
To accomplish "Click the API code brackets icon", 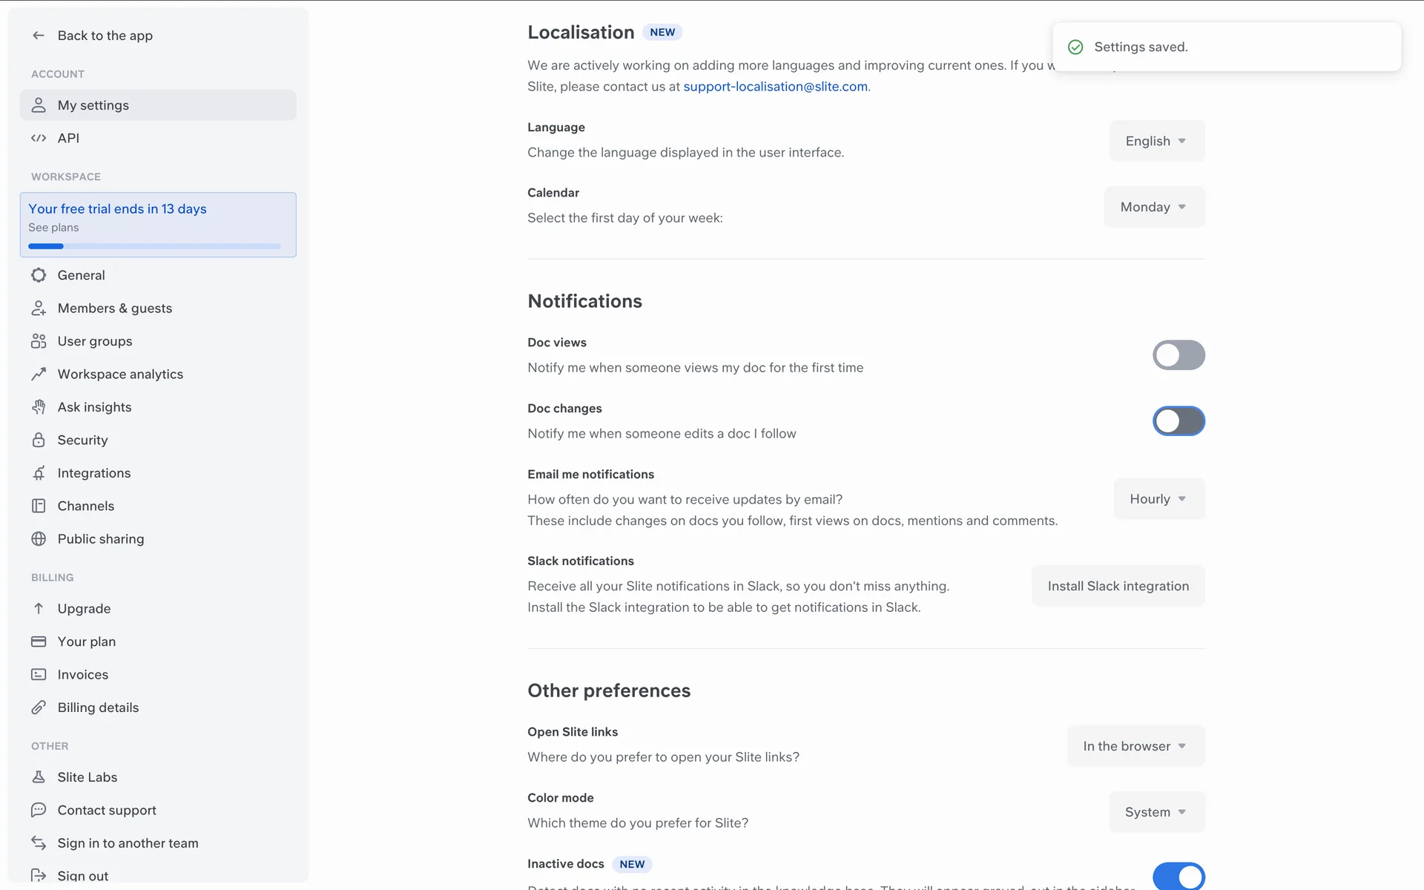I will click(39, 138).
